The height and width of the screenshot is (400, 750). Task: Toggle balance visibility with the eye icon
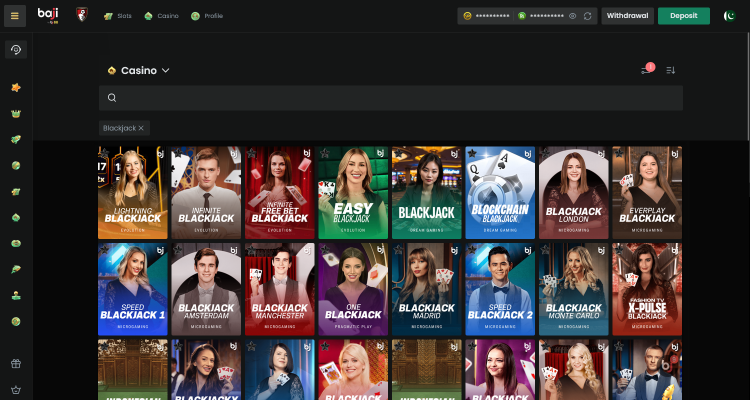pos(572,15)
